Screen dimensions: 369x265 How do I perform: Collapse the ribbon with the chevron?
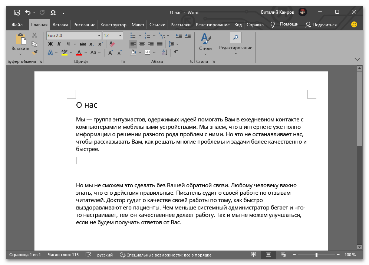[357, 59]
